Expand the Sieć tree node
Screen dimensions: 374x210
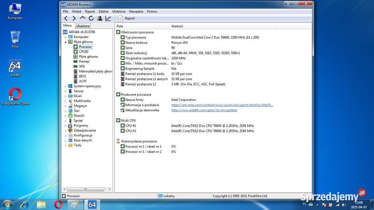coord(65,111)
